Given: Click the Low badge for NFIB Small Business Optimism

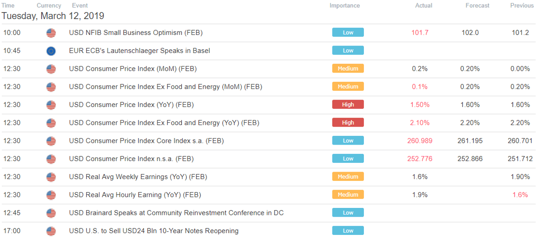Looking at the screenshot, I should click(x=348, y=33).
